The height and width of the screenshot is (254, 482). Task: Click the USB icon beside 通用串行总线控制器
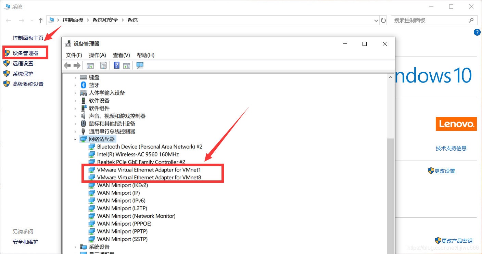point(83,131)
